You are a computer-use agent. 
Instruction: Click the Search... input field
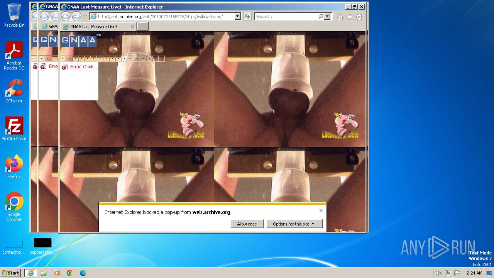point(286,17)
